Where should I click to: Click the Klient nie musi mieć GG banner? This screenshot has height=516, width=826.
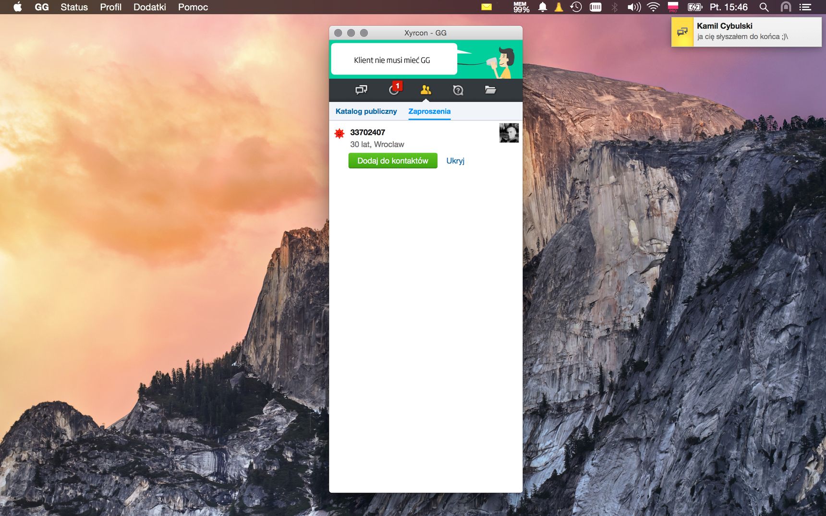394,60
